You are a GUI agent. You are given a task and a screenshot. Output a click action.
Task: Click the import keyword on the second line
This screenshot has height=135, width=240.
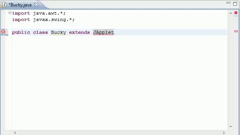pyautogui.click(x=21, y=20)
